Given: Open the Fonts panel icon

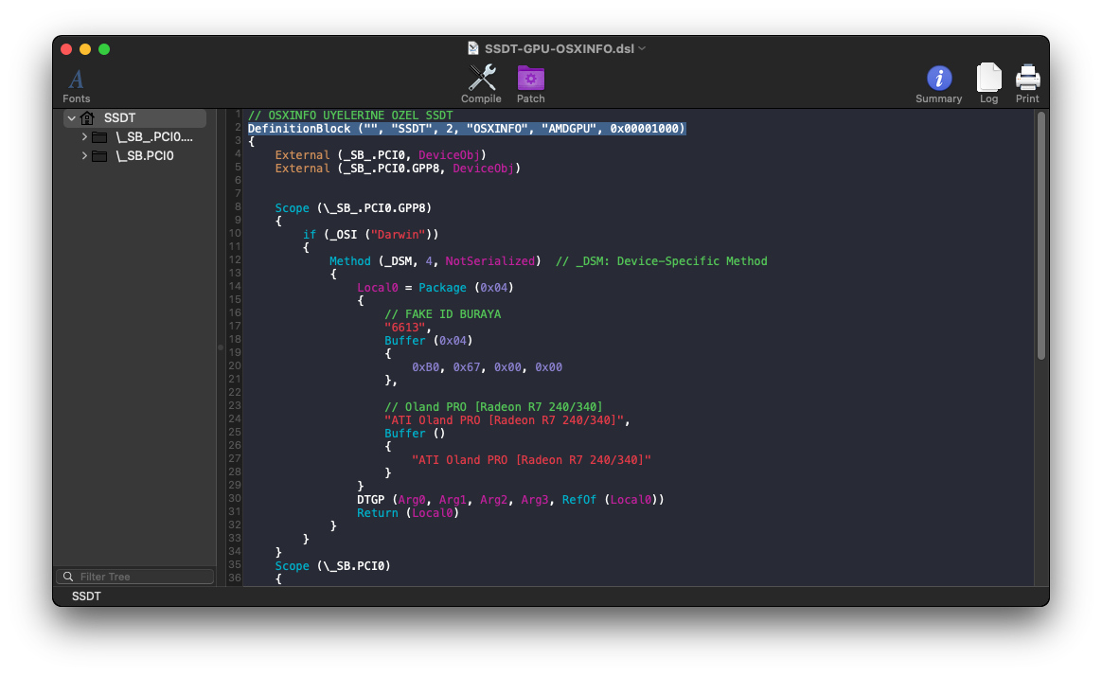Looking at the screenshot, I should [76, 80].
